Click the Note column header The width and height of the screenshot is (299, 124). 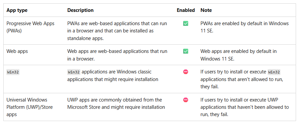(x=206, y=10)
